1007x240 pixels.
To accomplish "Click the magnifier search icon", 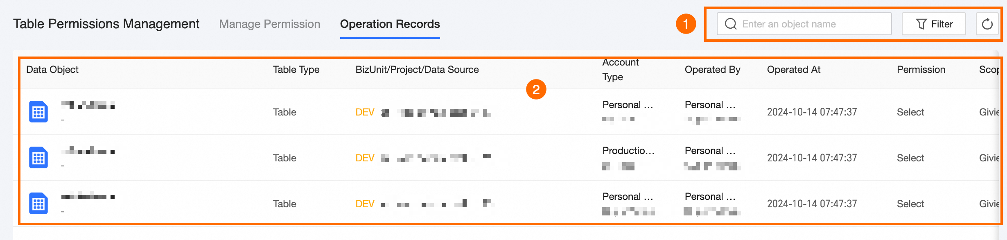I will tap(731, 24).
